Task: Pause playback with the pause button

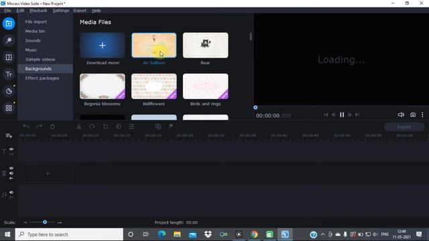Action: [342, 114]
